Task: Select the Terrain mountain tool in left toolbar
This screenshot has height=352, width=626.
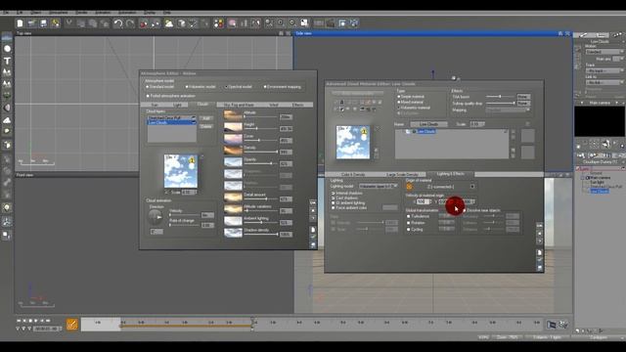Action: tap(7, 72)
